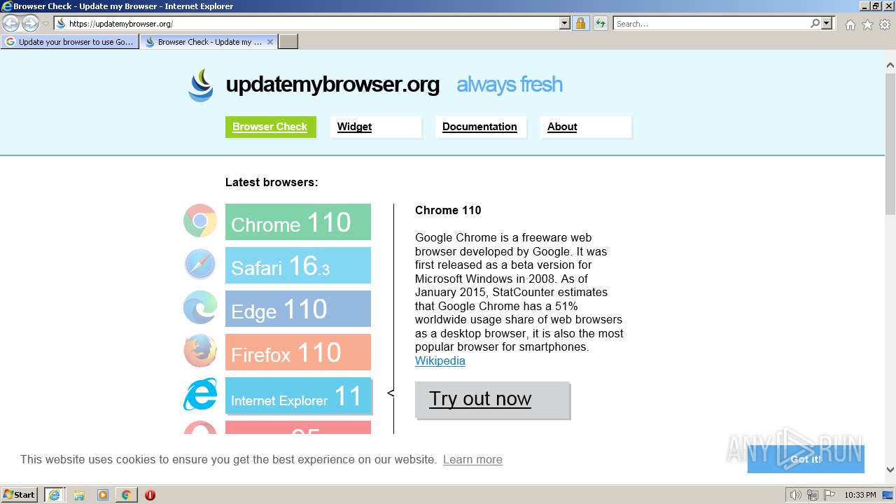Click the Internet Explorer logo icon
896x504 pixels.
coord(200,395)
